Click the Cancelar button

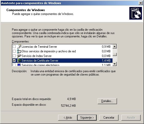tap(109, 118)
